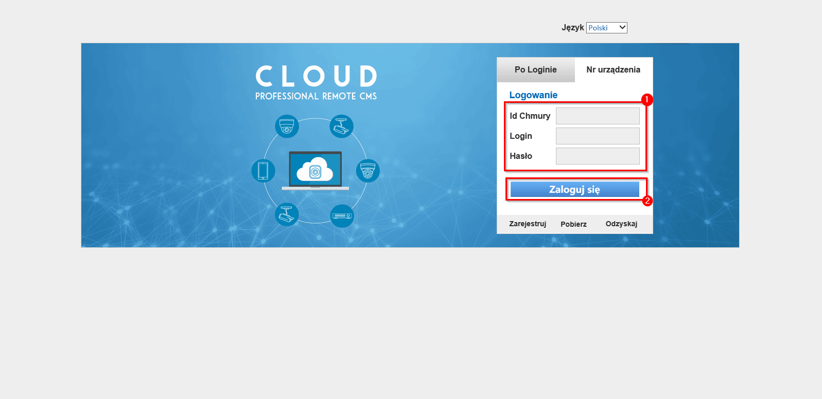Click the PROFESSIONAL REMOTE CMS tagline

coord(316,96)
